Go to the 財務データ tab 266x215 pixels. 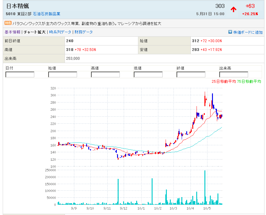[84, 32]
